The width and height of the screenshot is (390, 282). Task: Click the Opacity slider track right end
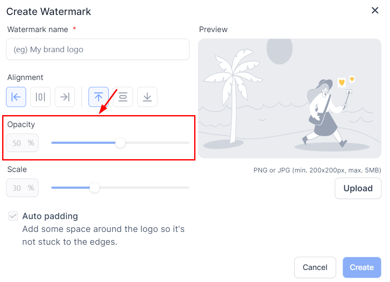pos(187,142)
